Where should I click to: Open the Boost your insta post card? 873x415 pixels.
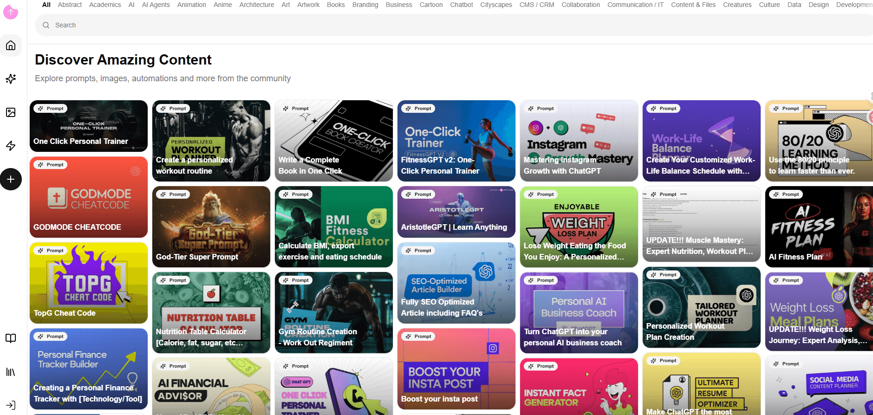point(456,369)
